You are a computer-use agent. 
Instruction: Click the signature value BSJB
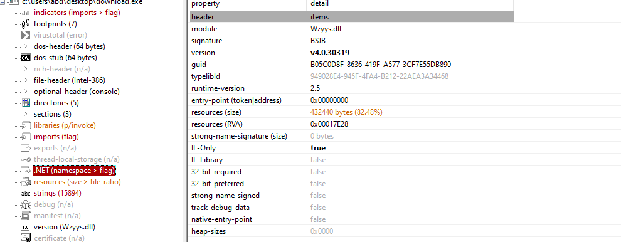318,41
